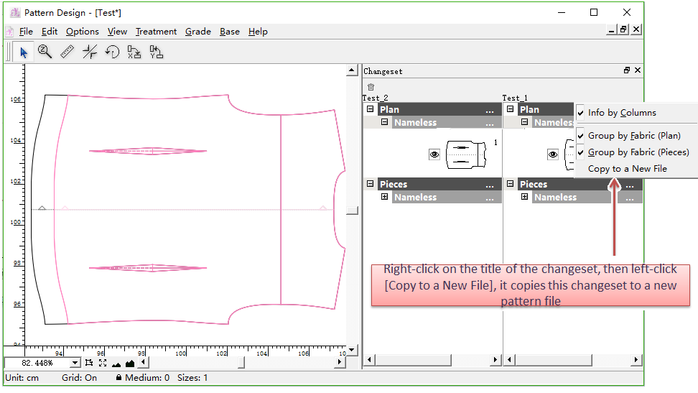Activate the zoom magnifier tool
698x393 pixels.
45,52
